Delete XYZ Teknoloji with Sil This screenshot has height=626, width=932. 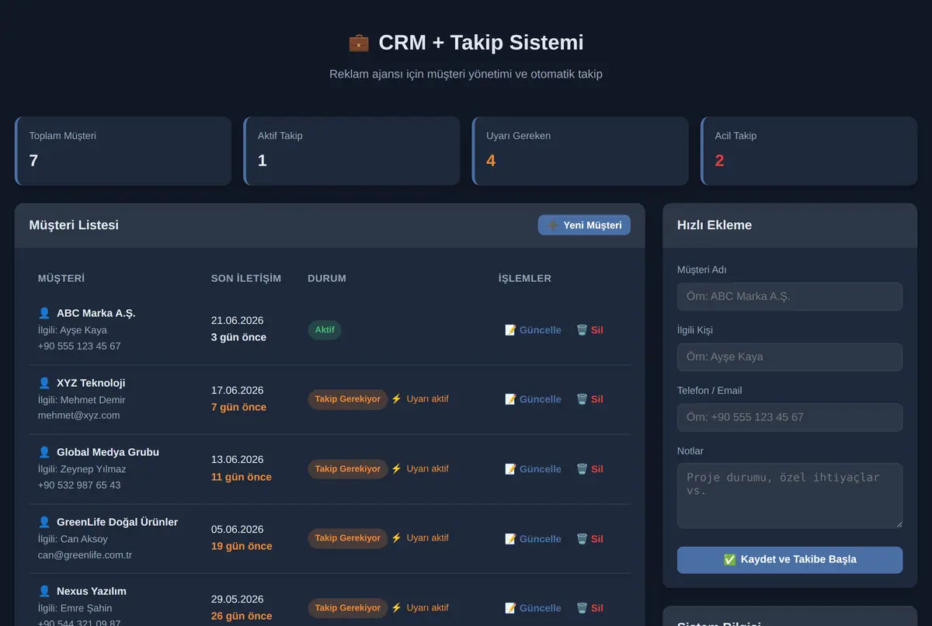[589, 399]
